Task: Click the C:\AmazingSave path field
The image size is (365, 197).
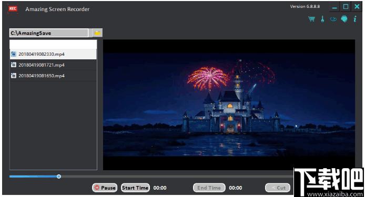Action: point(49,33)
